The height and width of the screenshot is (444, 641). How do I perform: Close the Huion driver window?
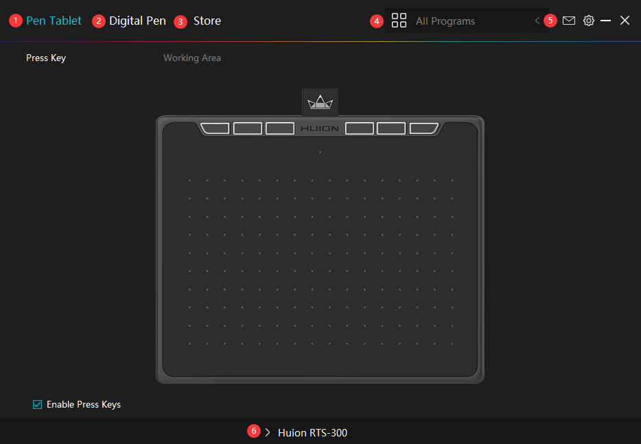[625, 21]
